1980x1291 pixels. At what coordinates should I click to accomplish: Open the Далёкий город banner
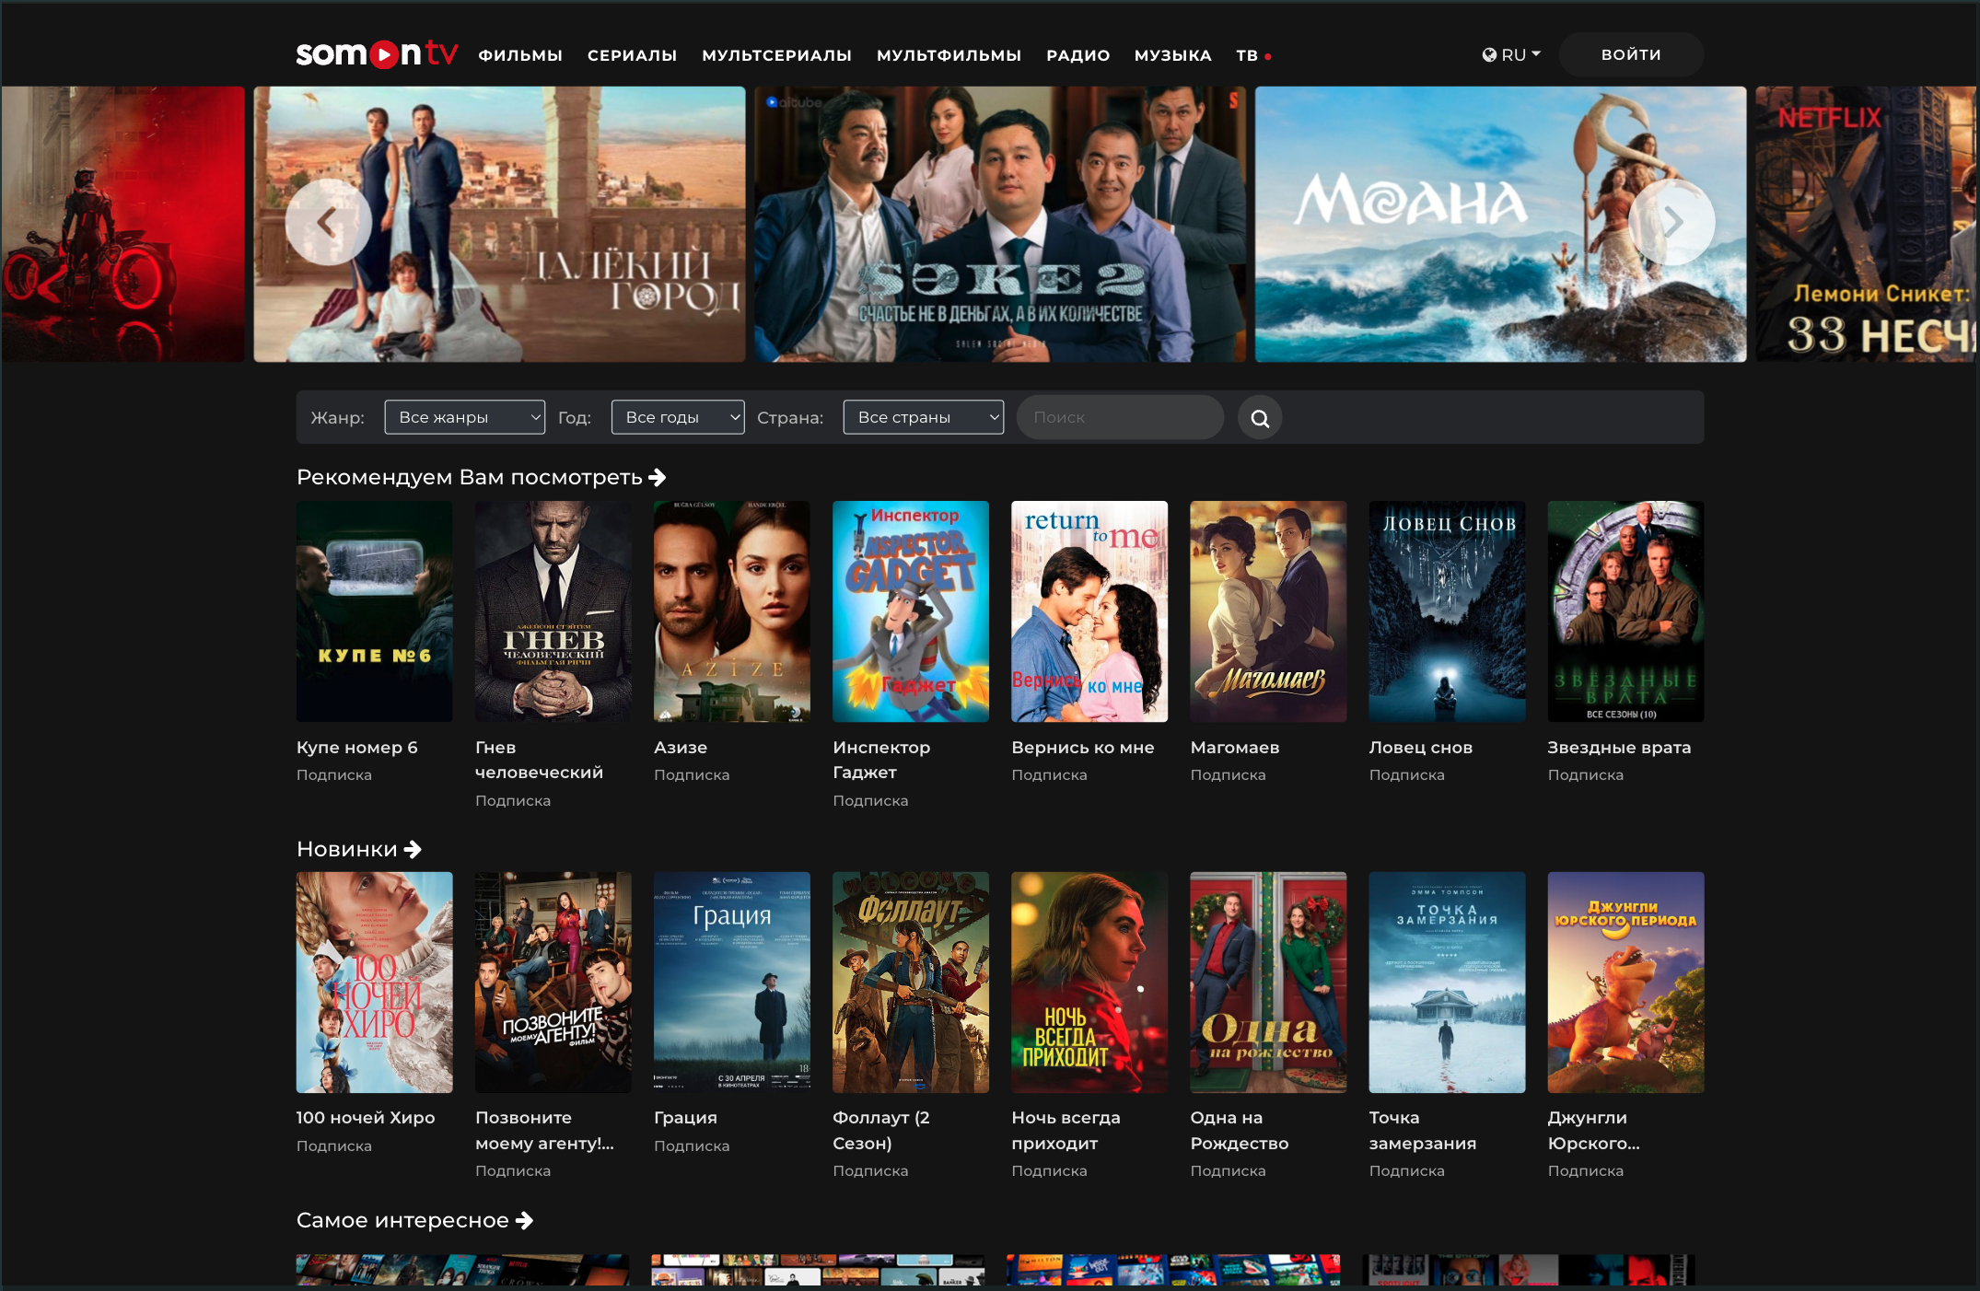[500, 224]
